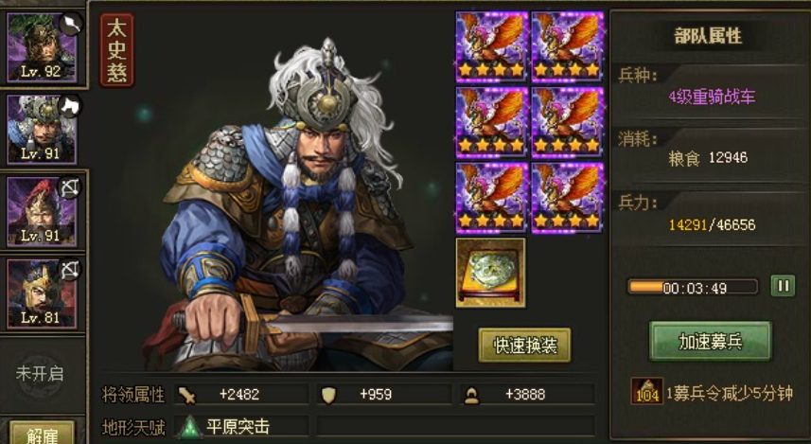Viewport: 811px width, 444px height.
Task: Click the top-left phoenix equipment slot
Action: pos(491,46)
